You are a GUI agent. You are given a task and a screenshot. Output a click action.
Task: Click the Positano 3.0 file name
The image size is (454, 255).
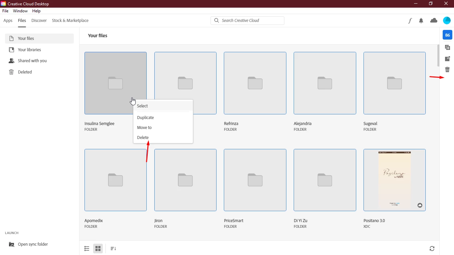[374, 221]
